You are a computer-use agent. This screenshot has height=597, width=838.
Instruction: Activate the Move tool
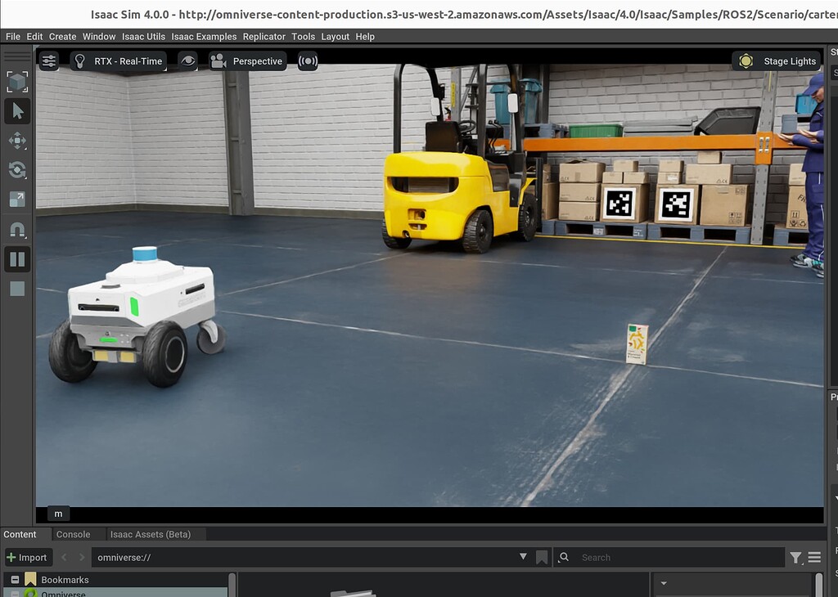coord(17,141)
